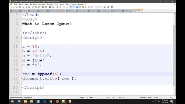Click 'document.write( res );' on line 18
This screenshot has height=104, width=185.
point(49,79)
